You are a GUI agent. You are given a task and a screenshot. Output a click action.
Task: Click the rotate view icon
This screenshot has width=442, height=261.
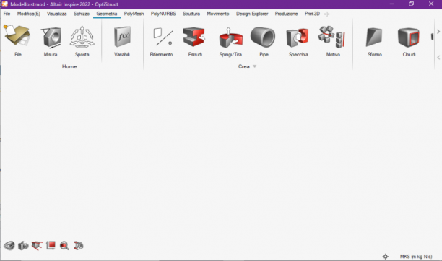pos(79,246)
